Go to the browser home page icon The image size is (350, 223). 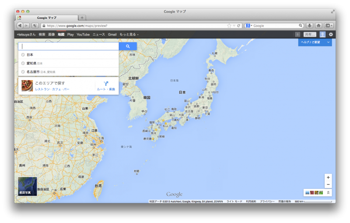[x=318, y=26]
